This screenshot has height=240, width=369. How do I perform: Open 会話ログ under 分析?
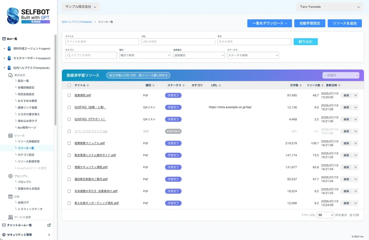tap(23, 202)
